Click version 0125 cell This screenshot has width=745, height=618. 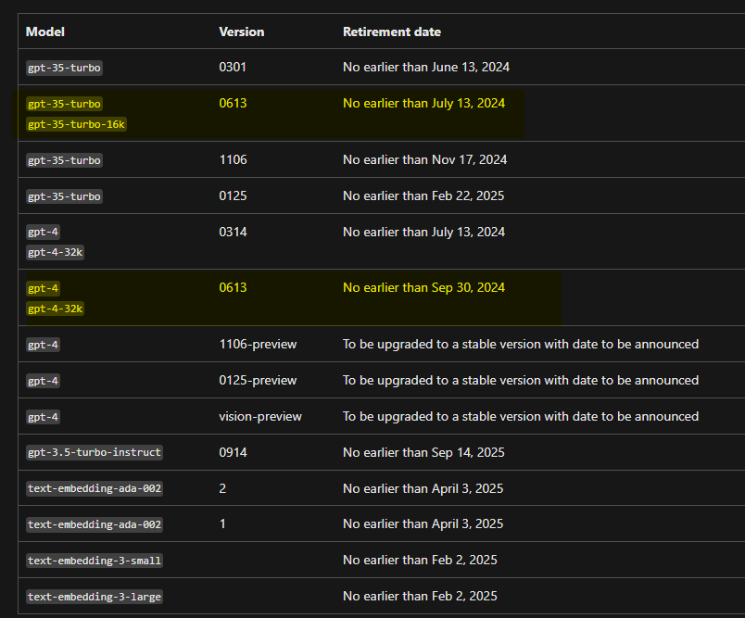coord(233,195)
